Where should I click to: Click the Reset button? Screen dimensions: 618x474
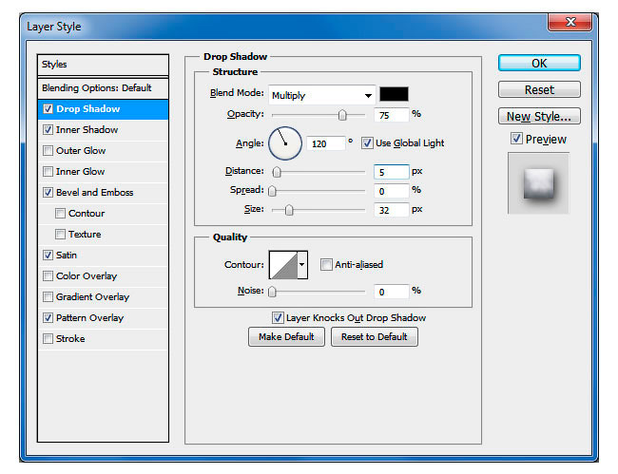pos(539,89)
